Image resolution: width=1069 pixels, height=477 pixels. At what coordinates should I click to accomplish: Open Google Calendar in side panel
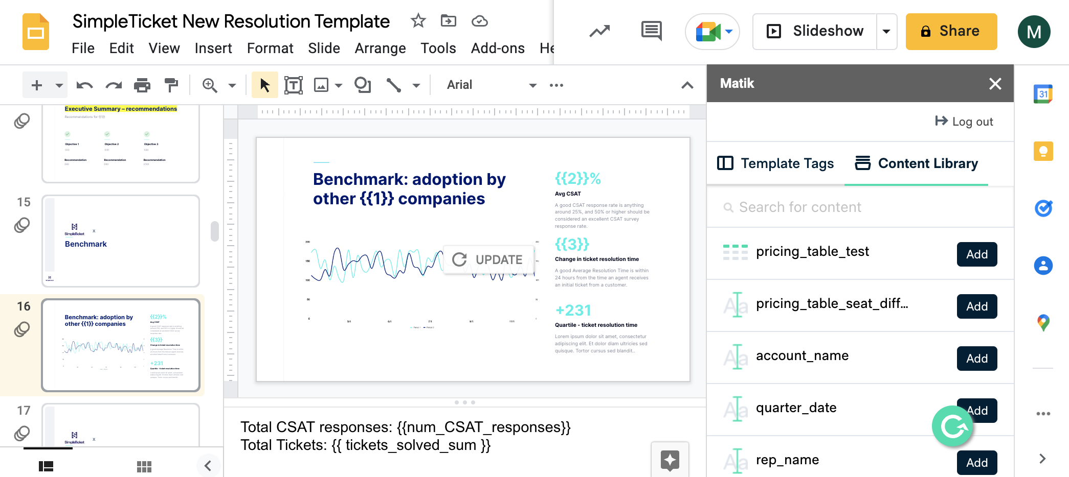(x=1043, y=94)
